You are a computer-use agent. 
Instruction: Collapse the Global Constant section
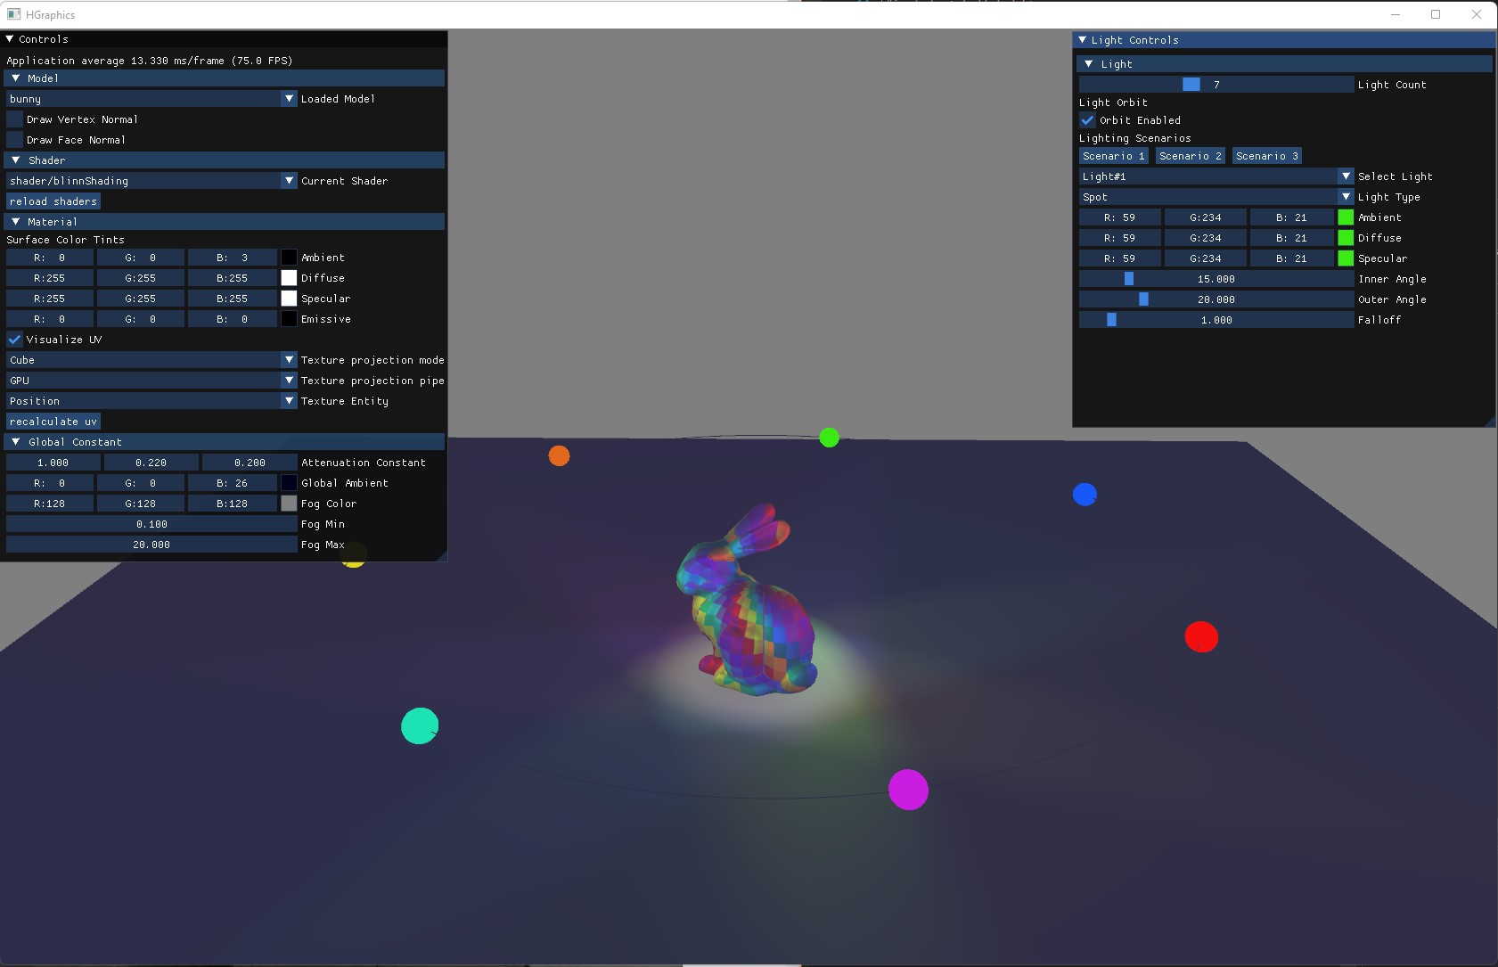(225, 442)
